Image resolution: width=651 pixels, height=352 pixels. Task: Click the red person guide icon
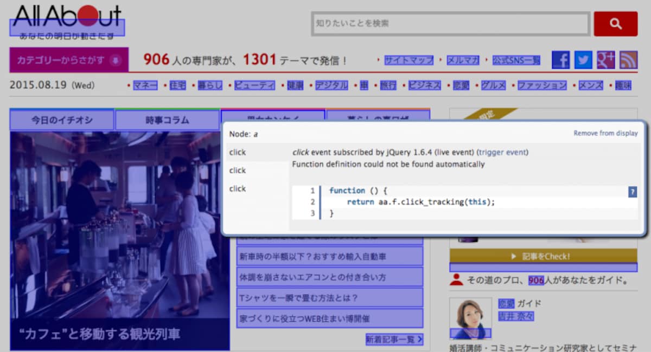(x=457, y=281)
